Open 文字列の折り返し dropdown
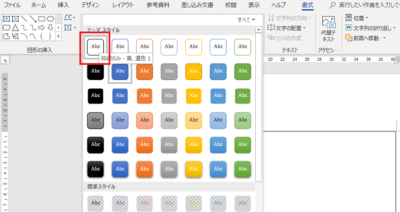 (370, 28)
